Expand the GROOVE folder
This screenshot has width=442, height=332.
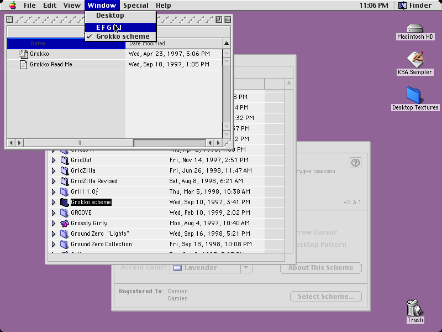click(54, 212)
